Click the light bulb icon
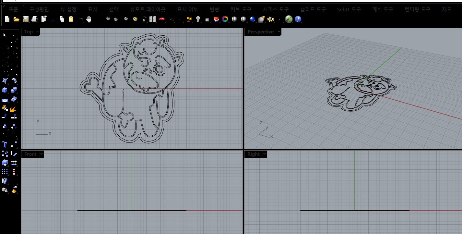 [198, 19]
